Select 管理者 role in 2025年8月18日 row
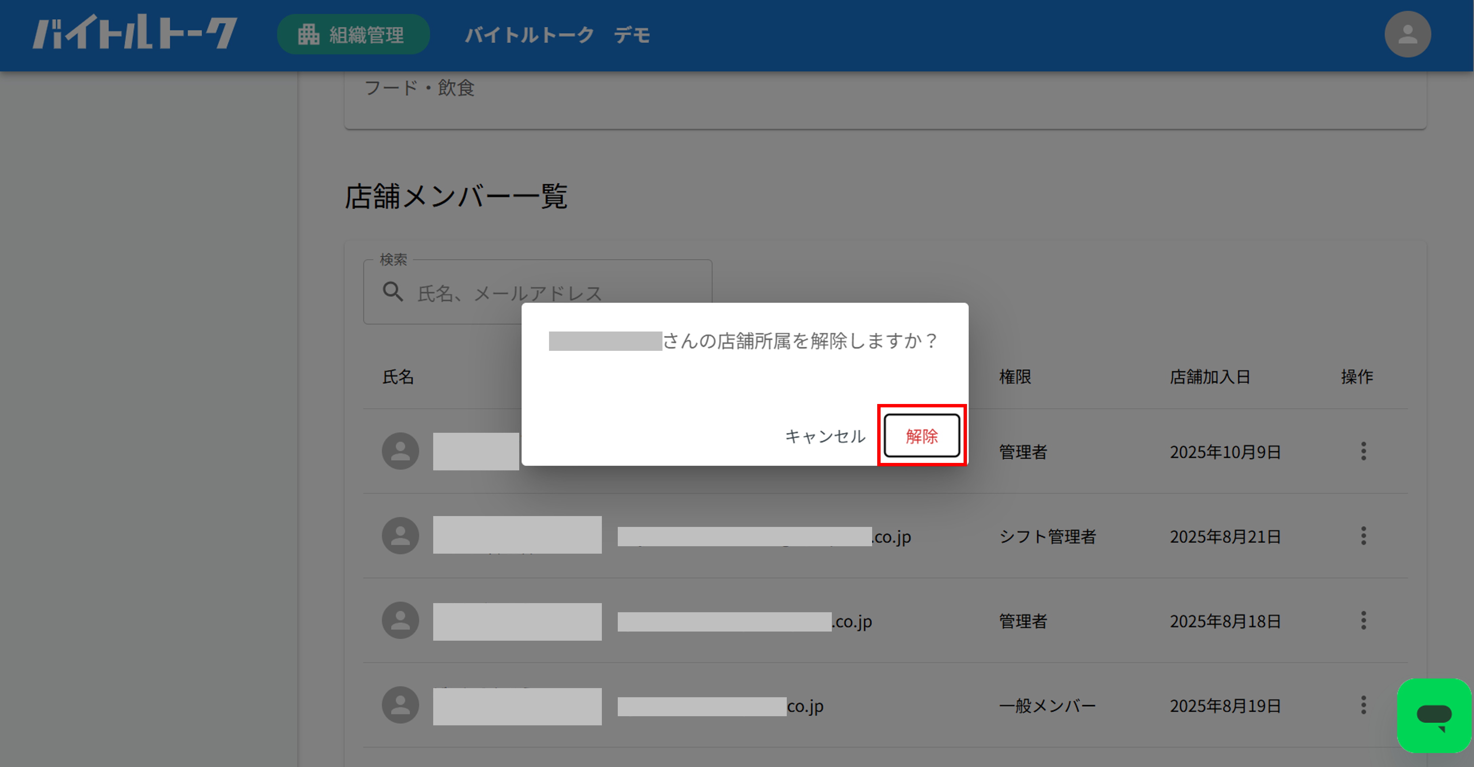The height and width of the screenshot is (767, 1474). pos(1023,621)
